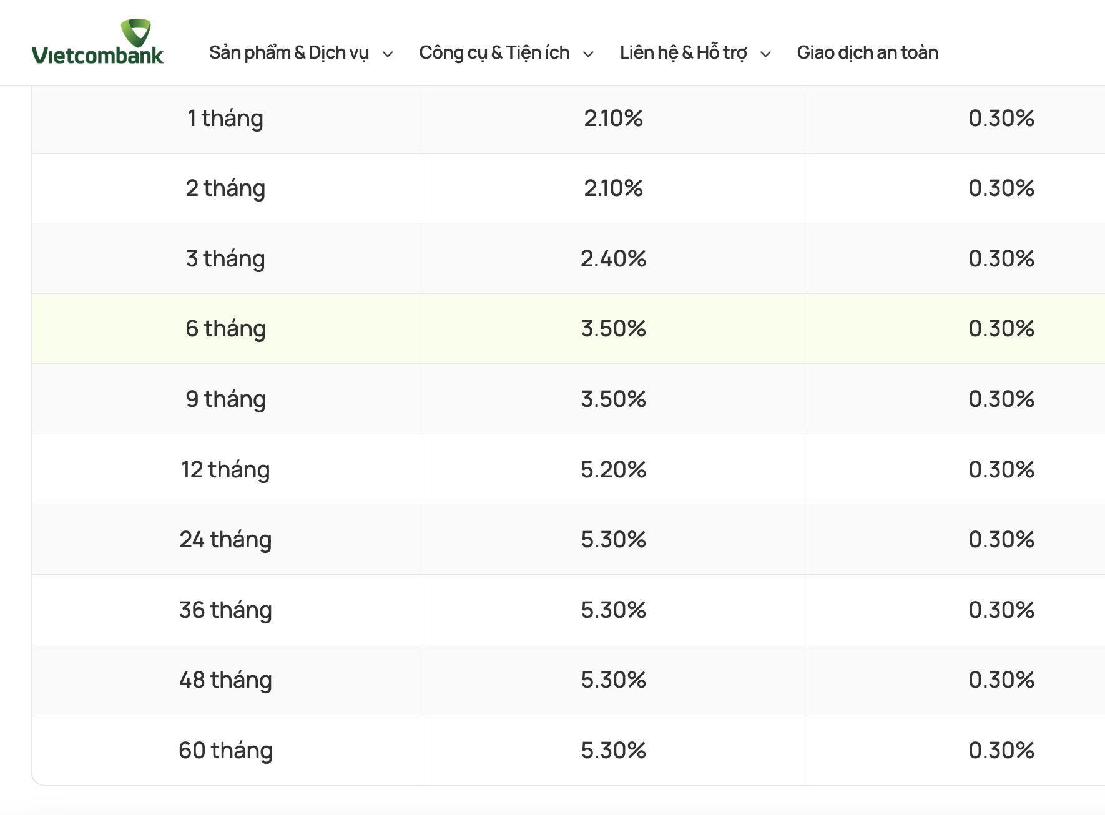
Task: Go to the Giao dịch an toàn page
Action: (x=867, y=53)
